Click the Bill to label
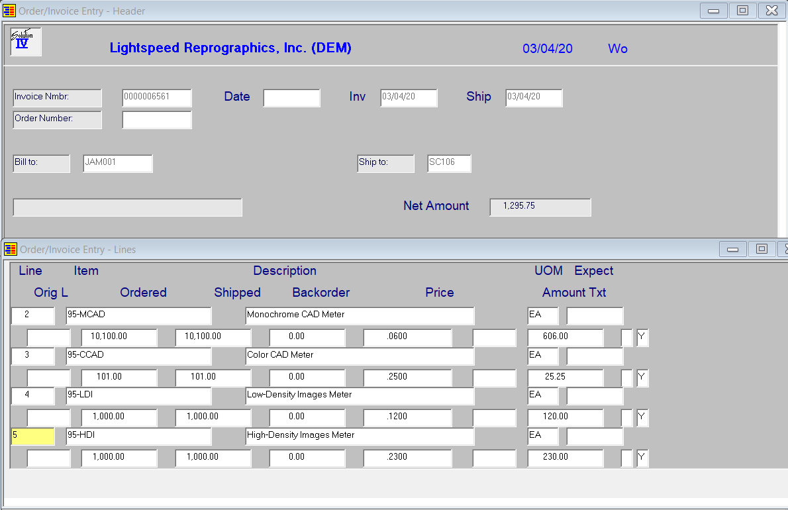788x510 pixels. pos(41,163)
